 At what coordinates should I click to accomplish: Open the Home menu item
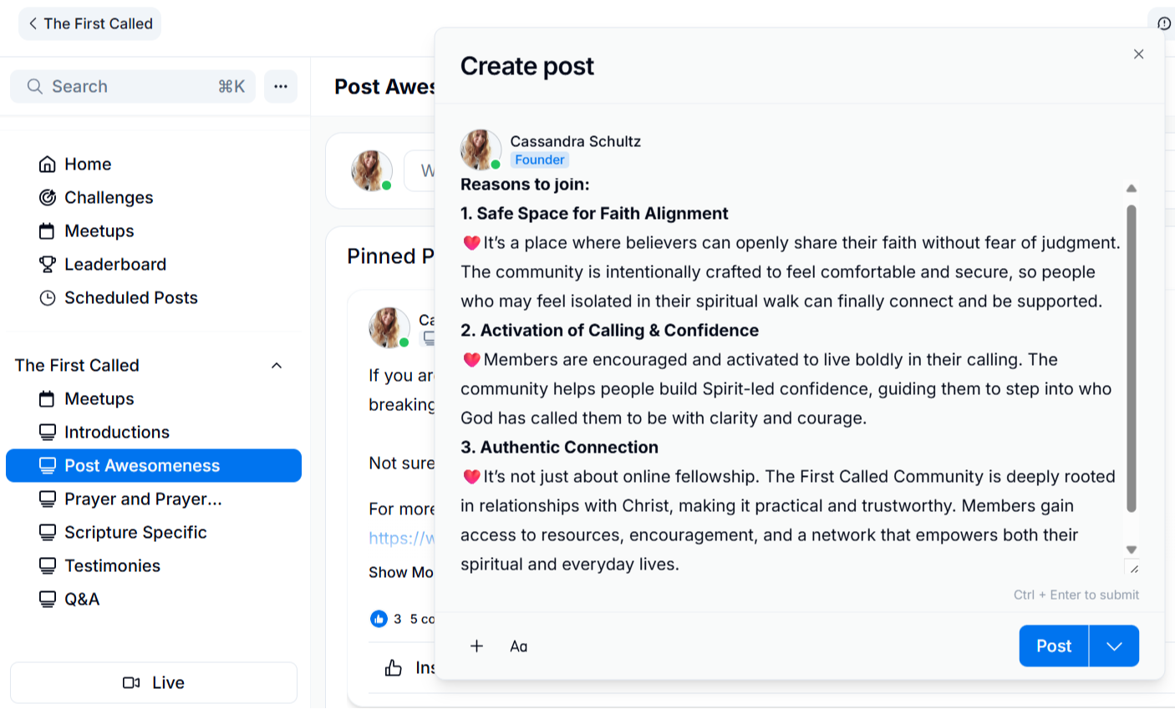point(87,164)
